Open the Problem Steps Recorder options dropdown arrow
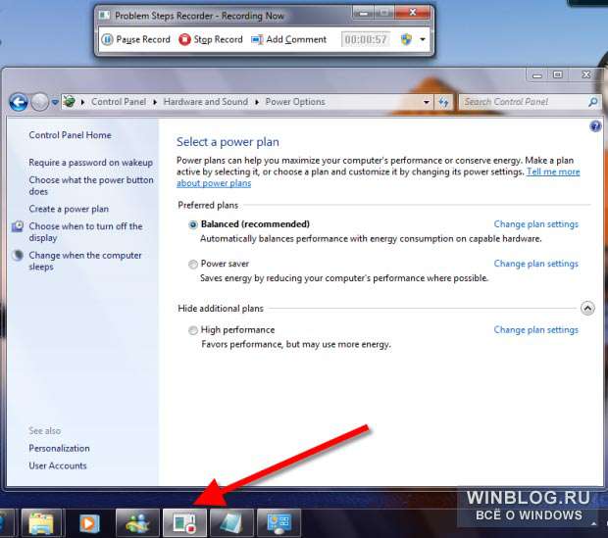The image size is (608, 538). tap(423, 39)
